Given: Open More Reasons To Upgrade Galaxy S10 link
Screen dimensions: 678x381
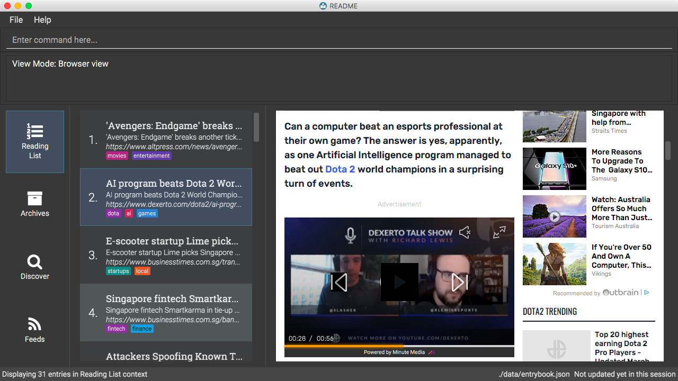Looking at the screenshot, I should (622, 161).
